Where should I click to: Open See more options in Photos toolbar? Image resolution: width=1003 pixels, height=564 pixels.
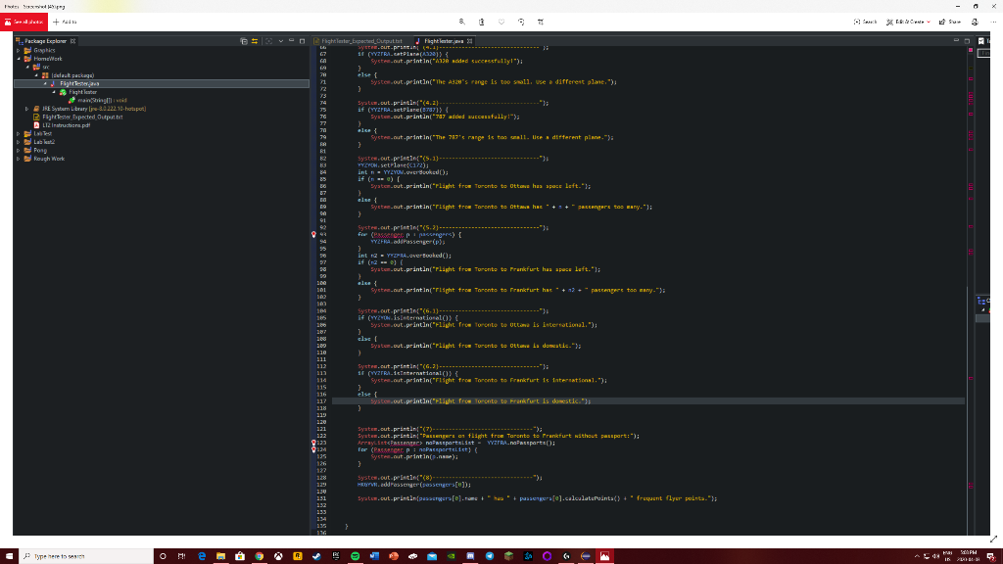992,22
